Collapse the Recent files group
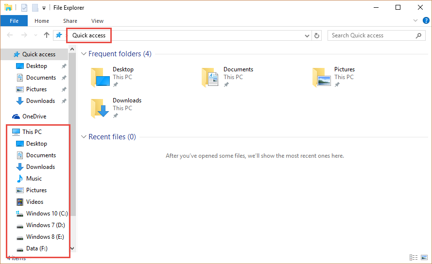432x264 pixels. tap(84, 137)
